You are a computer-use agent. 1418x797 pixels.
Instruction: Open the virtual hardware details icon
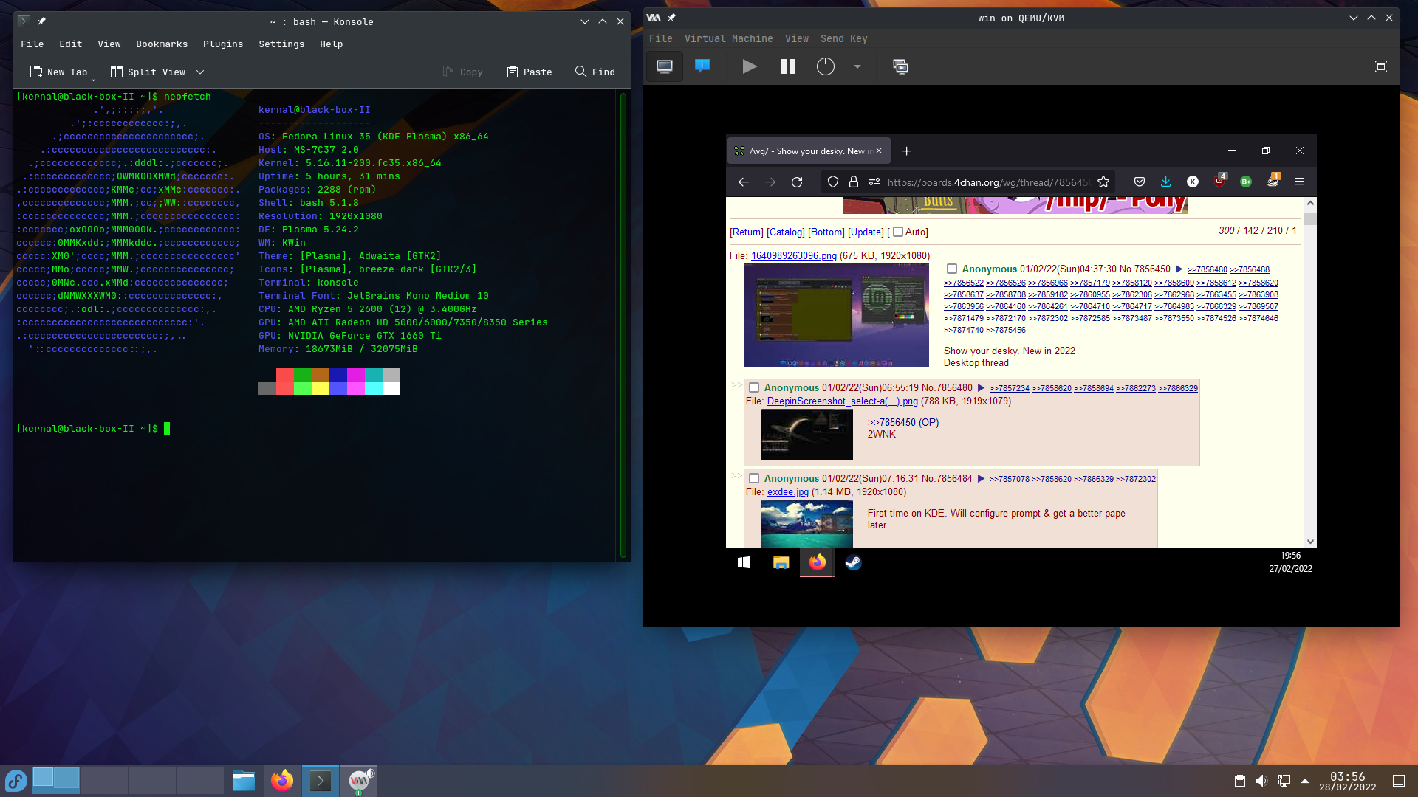click(702, 66)
